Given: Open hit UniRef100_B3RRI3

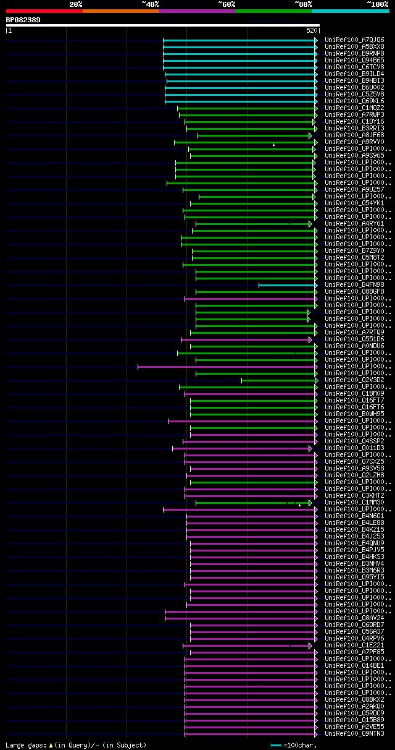Looking at the screenshot, I should (x=354, y=128).
